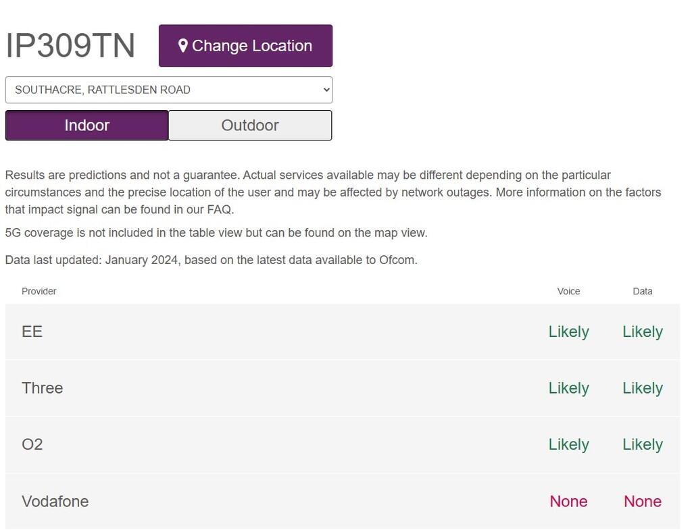692x532 pixels.
Task: Open the address selection dropdown
Action: (x=168, y=90)
